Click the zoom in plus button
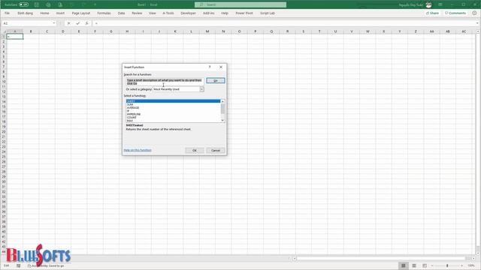This screenshot has height=270, width=481. pos(462,265)
